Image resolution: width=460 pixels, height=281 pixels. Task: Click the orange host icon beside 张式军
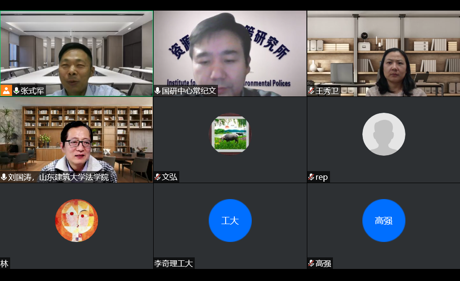click(x=6, y=91)
